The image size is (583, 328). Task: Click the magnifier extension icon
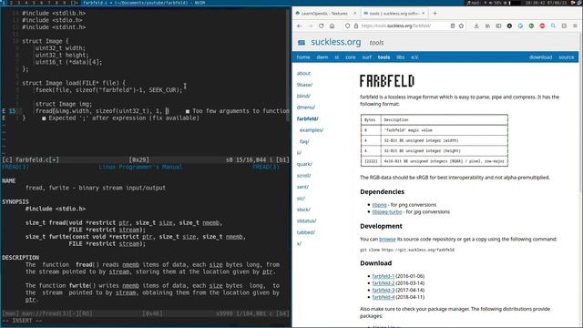553,26
